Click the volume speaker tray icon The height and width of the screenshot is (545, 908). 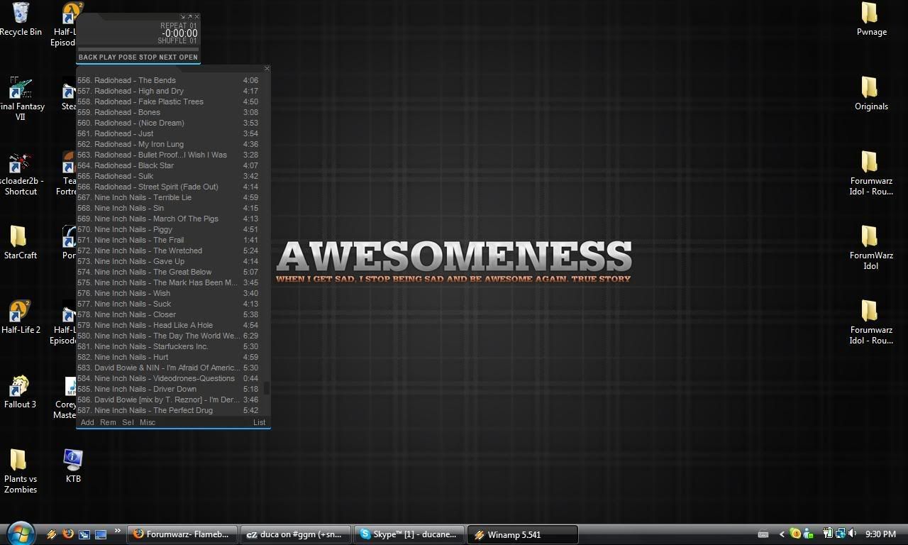point(853,534)
